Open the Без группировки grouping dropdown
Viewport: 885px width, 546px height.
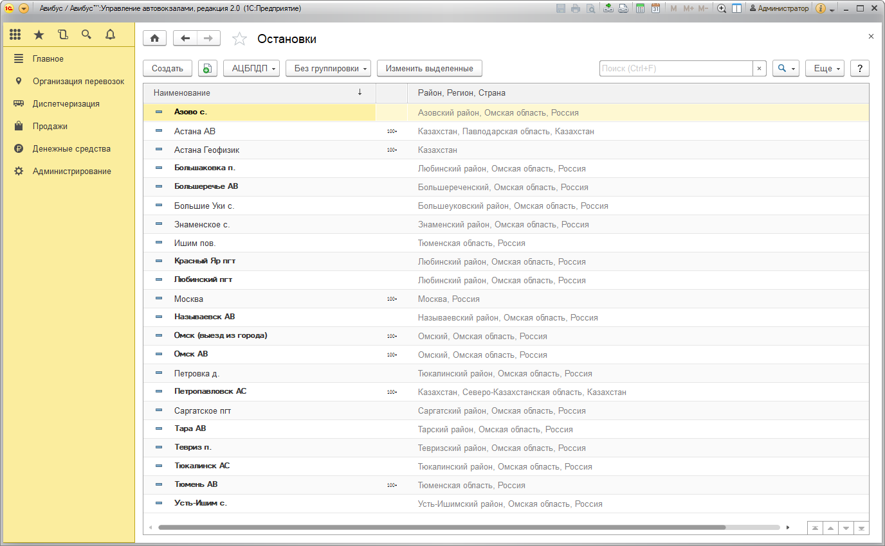[328, 69]
